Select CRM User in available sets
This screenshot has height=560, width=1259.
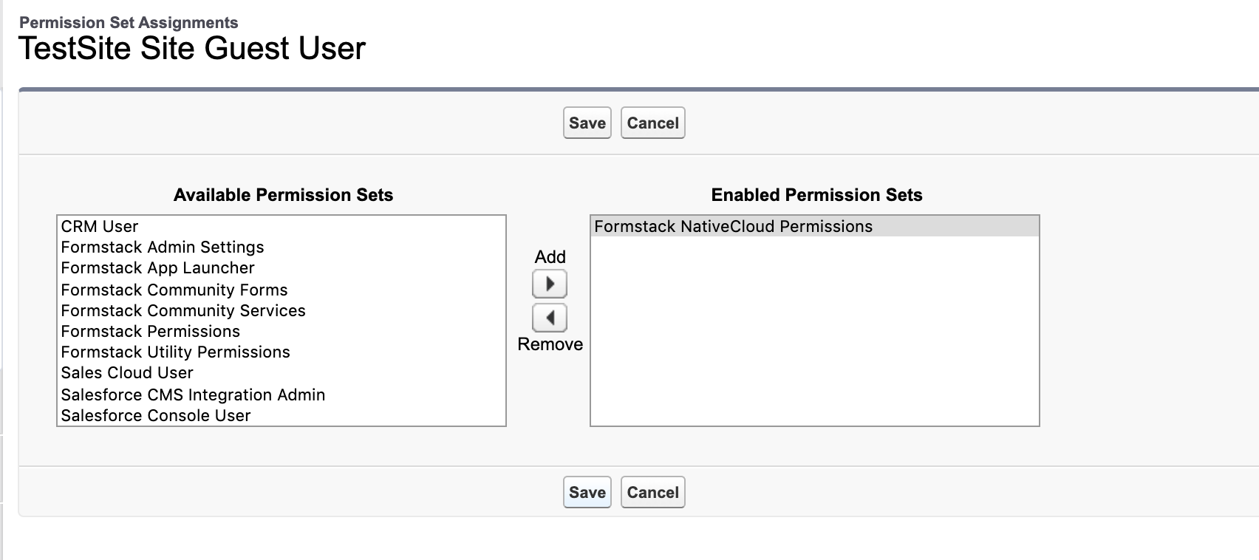[x=100, y=227]
